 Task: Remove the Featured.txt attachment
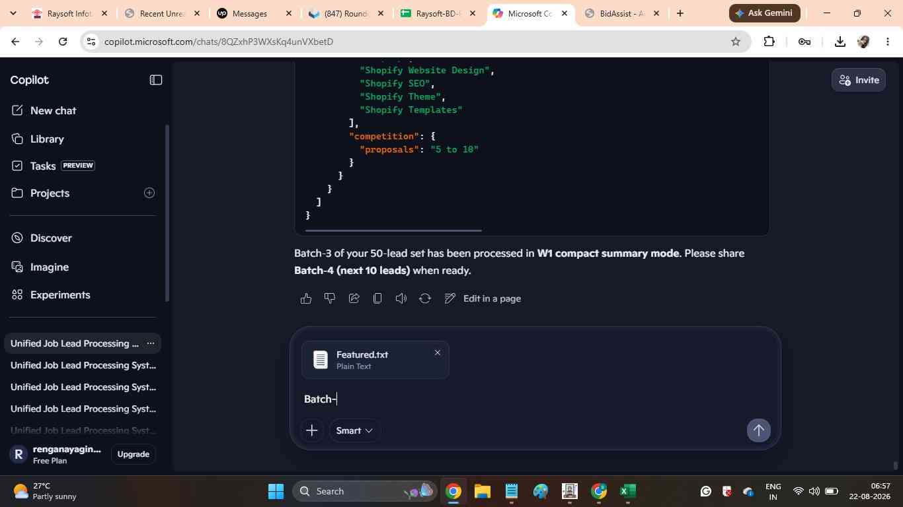[437, 353]
